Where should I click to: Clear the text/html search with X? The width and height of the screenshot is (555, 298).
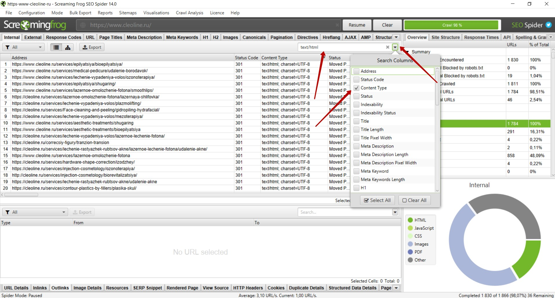pyautogui.click(x=388, y=47)
